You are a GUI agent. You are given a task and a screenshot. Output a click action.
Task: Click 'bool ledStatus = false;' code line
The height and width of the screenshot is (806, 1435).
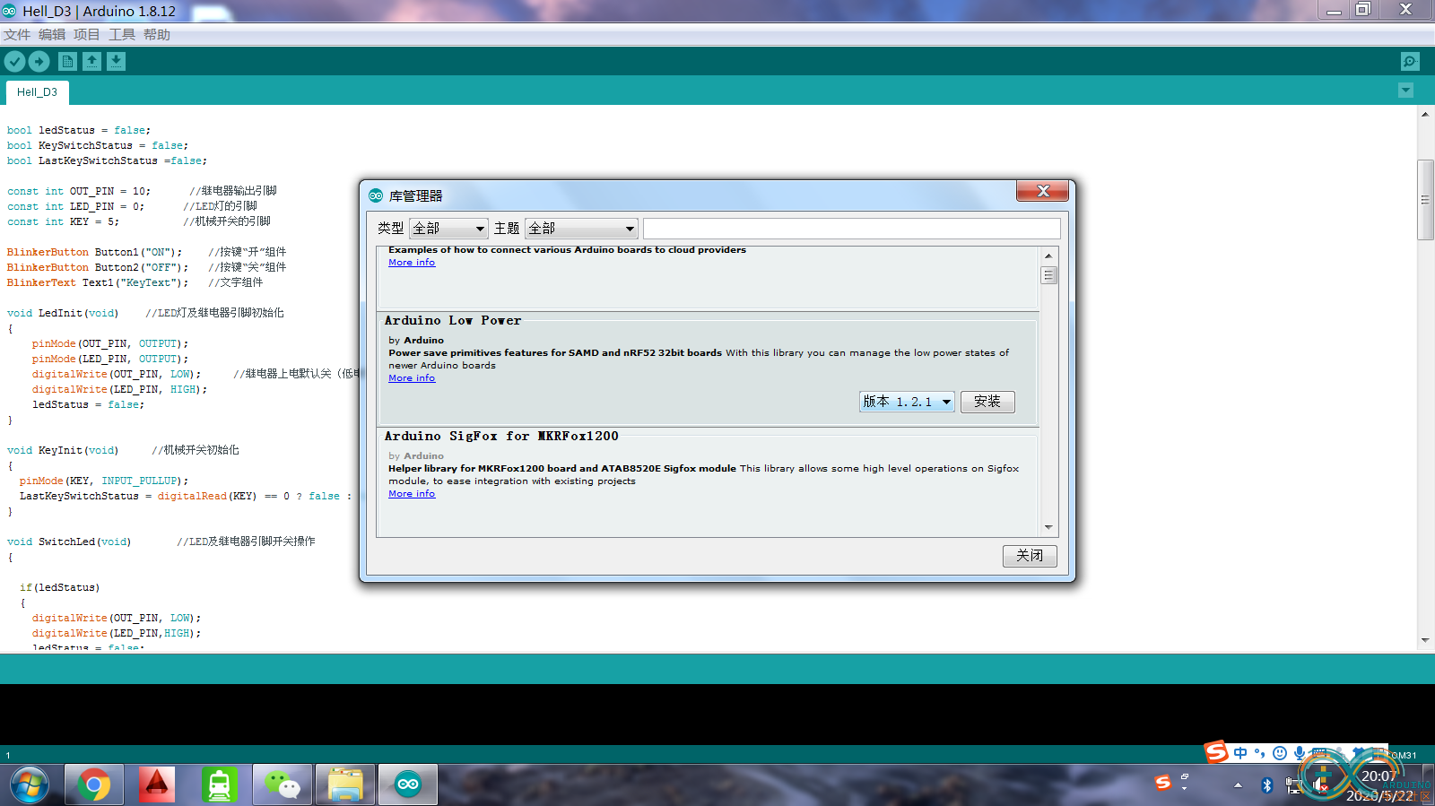click(x=79, y=131)
